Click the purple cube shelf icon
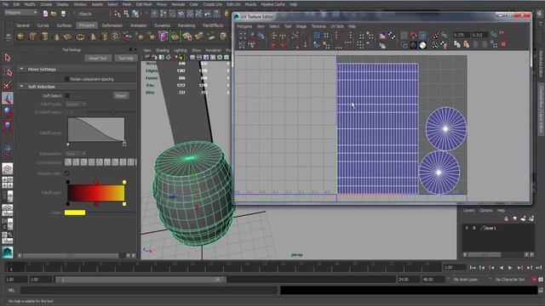Viewport: 545px width, 306px height. (x=163, y=36)
